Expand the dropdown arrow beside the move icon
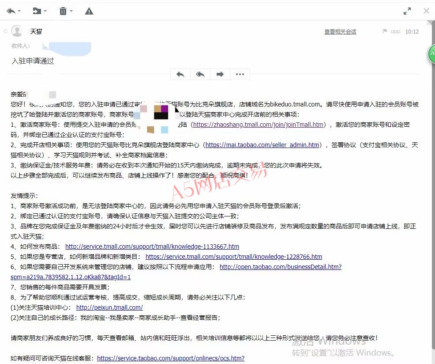The image size is (435, 364). (45, 11)
